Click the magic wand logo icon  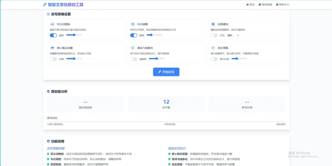point(45,5)
